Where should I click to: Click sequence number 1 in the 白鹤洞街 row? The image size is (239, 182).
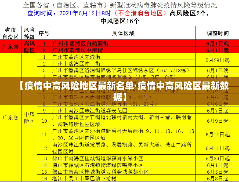44,43
